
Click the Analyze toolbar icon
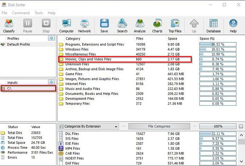(x=139, y=25)
